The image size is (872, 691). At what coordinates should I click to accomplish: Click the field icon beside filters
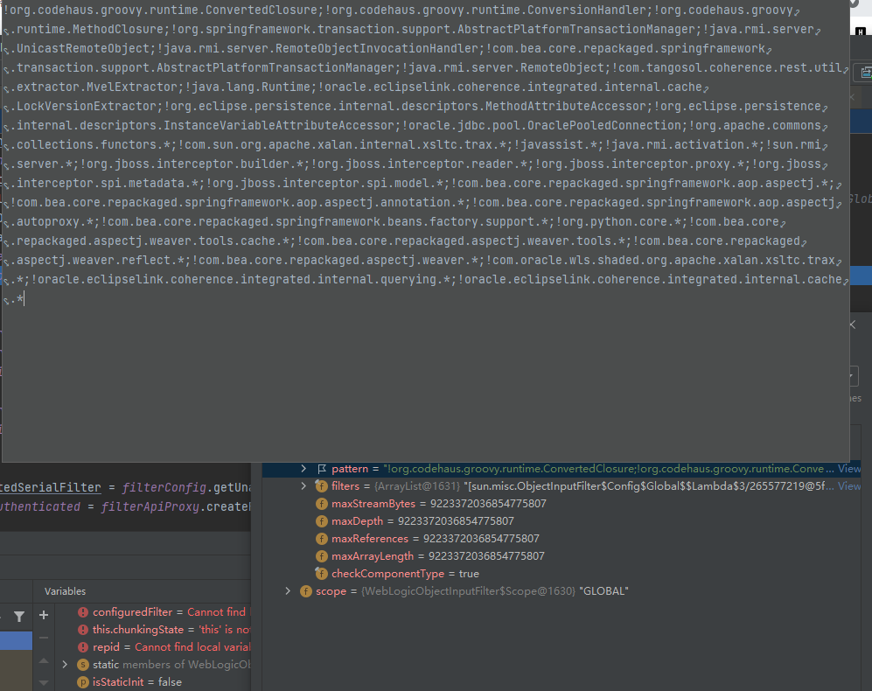click(322, 485)
